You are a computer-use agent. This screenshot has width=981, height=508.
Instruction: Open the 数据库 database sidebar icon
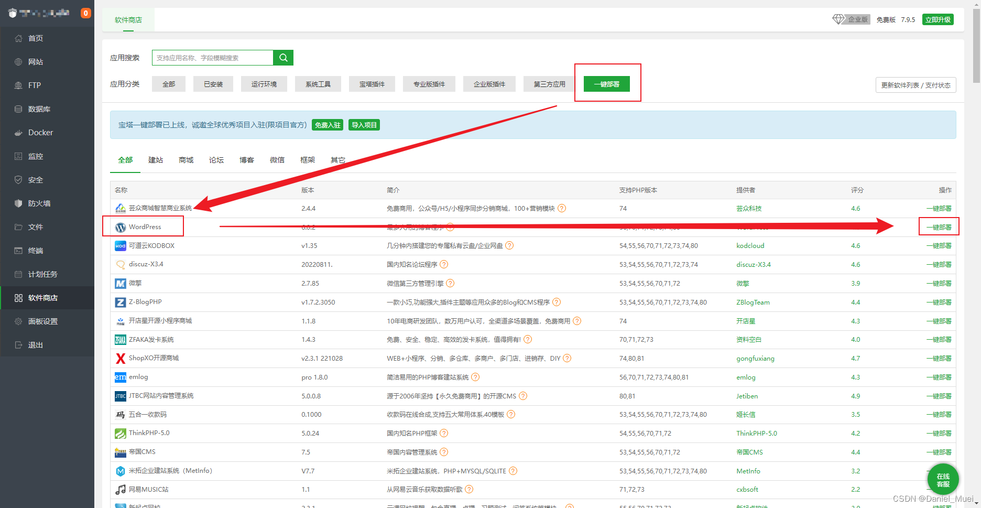click(x=18, y=109)
